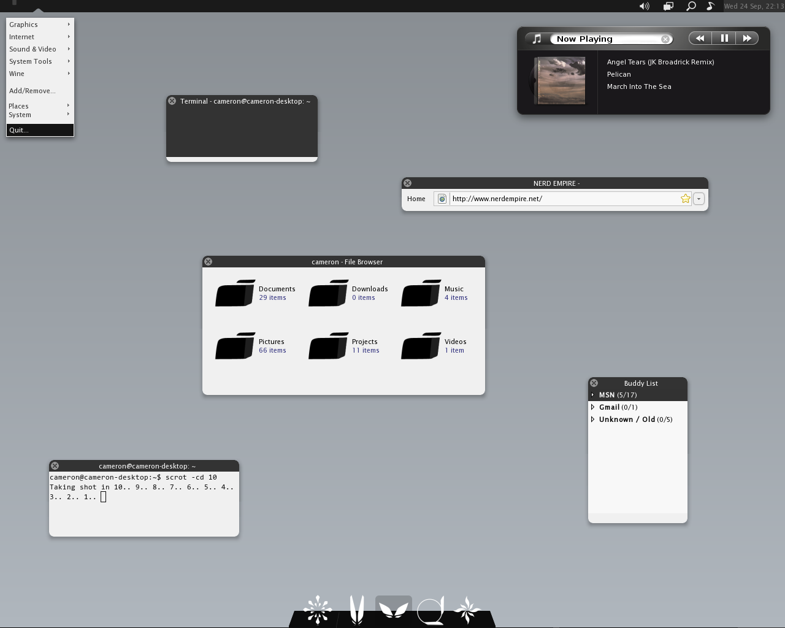The image size is (785, 628).
Task: Open the Sound & Video submenu
Action: (x=40, y=49)
